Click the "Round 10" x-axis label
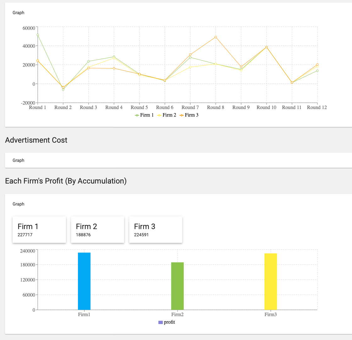The image size is (352, 340). tap(267, 107)
